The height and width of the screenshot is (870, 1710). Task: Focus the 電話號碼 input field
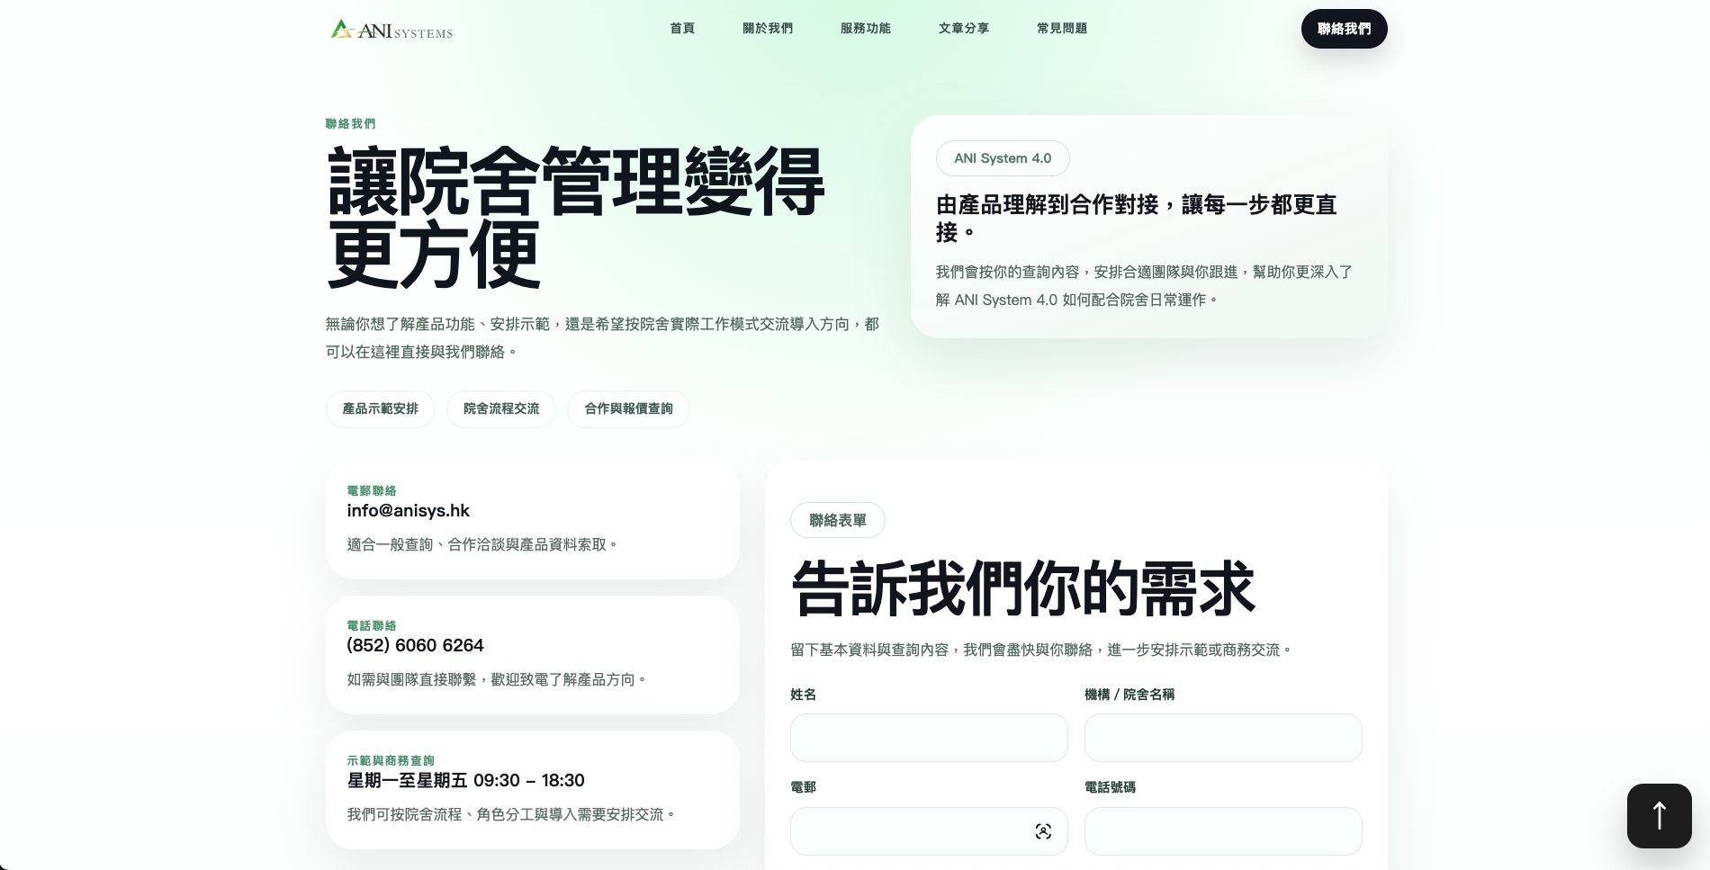1223,831
